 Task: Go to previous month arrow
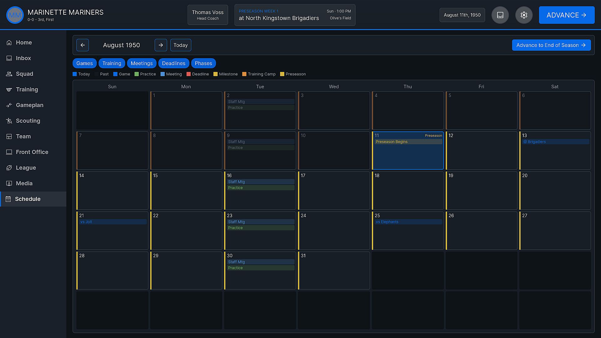tap(83, 45)
